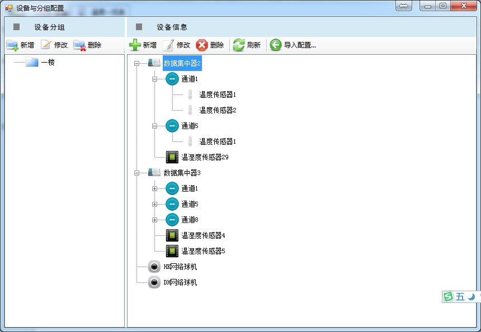Select the 温度传感器2 label
The width and height of the screenshot is (481, 332).
tap(218, 110)
